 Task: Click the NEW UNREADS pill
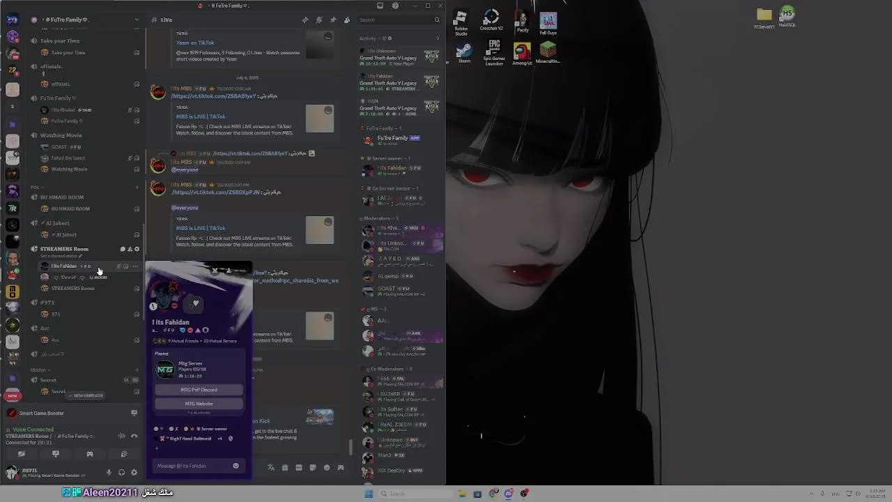coord(86,395)
